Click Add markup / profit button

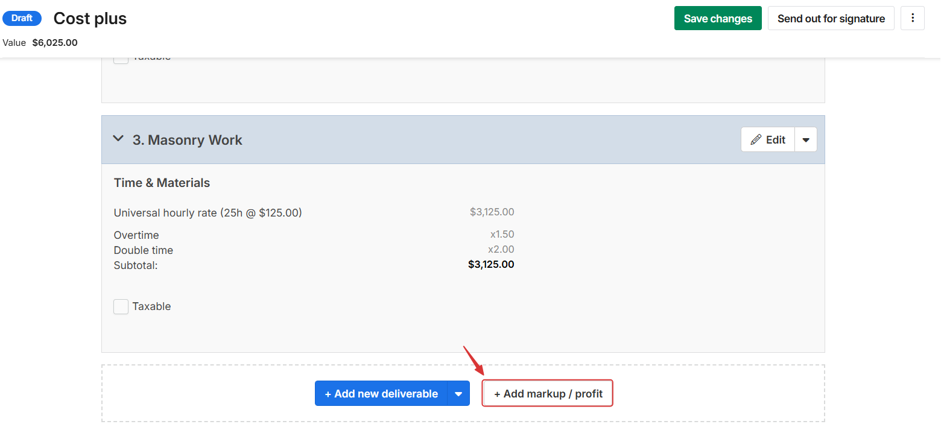coord(548,393)
